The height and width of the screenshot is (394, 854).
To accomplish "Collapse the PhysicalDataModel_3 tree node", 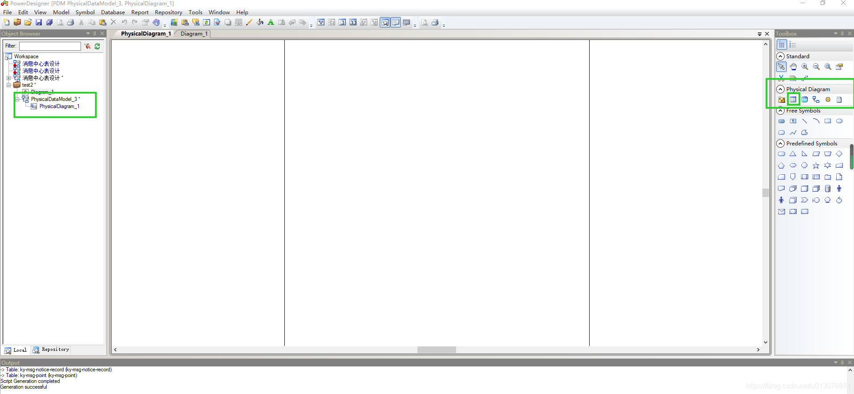I will pyautogui.click(x=17, y=99).
